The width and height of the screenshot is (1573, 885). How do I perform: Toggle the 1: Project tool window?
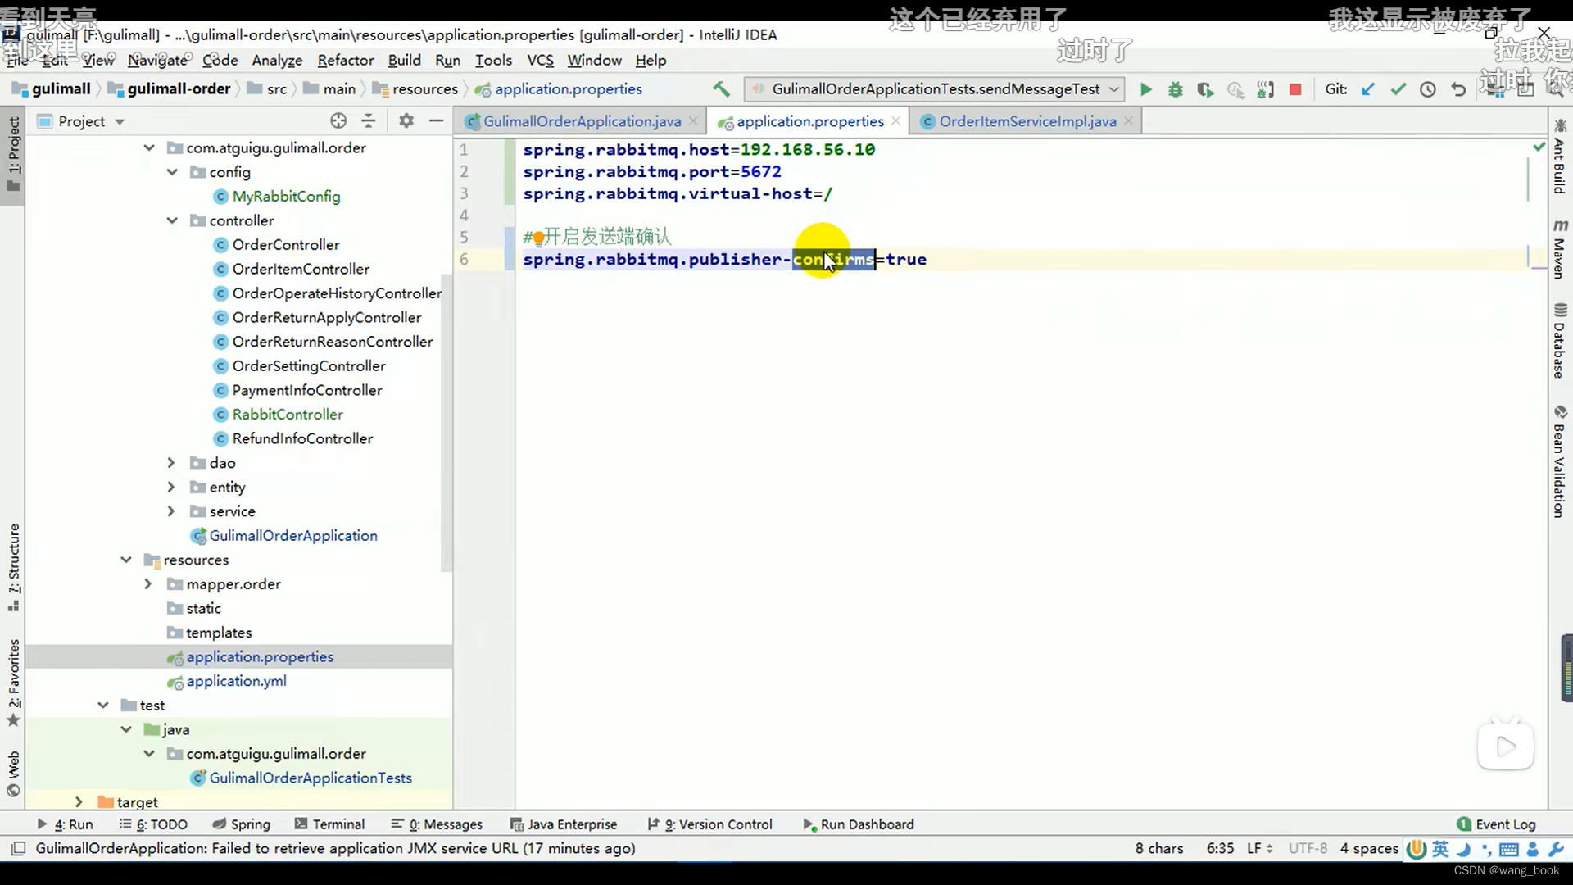coord(13,153)
